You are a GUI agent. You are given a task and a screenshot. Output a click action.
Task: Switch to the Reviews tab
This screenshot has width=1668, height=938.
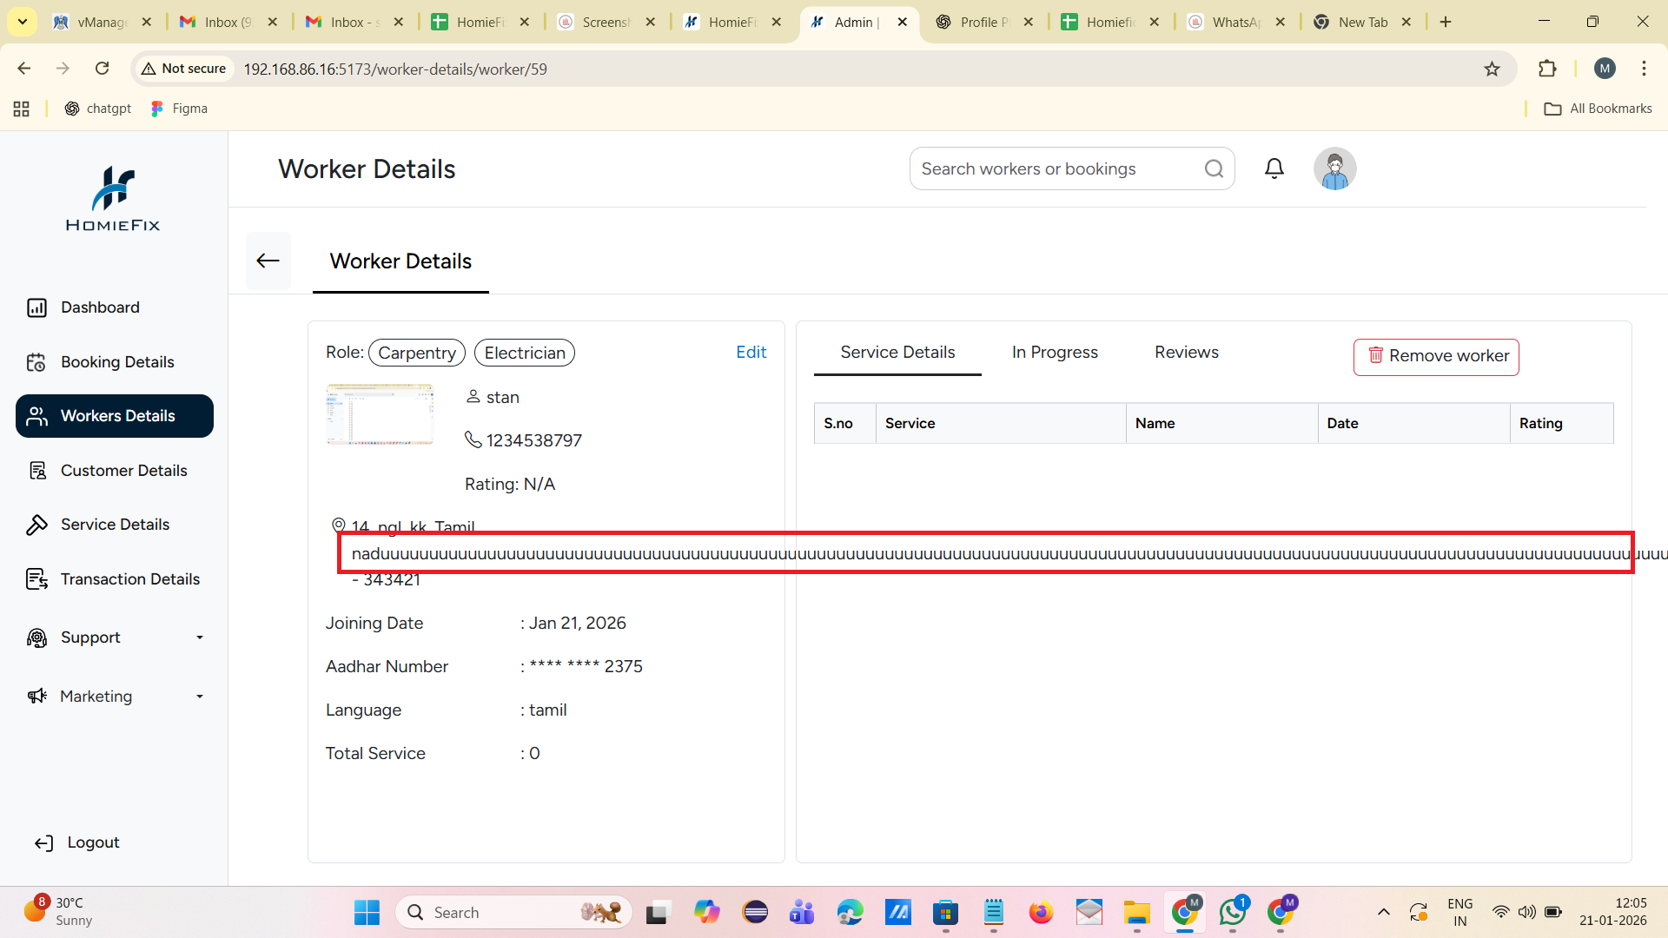tap(1186, 353)
